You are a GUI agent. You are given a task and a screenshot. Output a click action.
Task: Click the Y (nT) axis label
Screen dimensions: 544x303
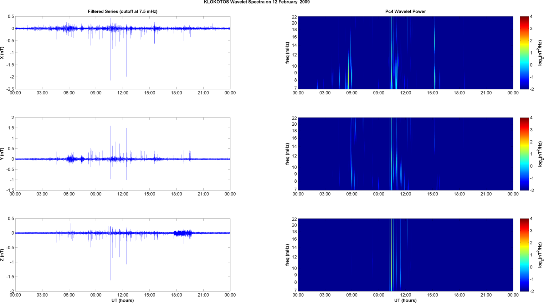[2, 154]
